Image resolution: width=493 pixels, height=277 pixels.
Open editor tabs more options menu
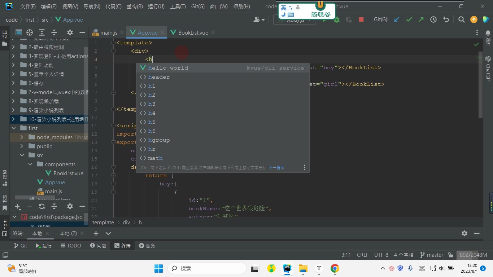[477, 32]
